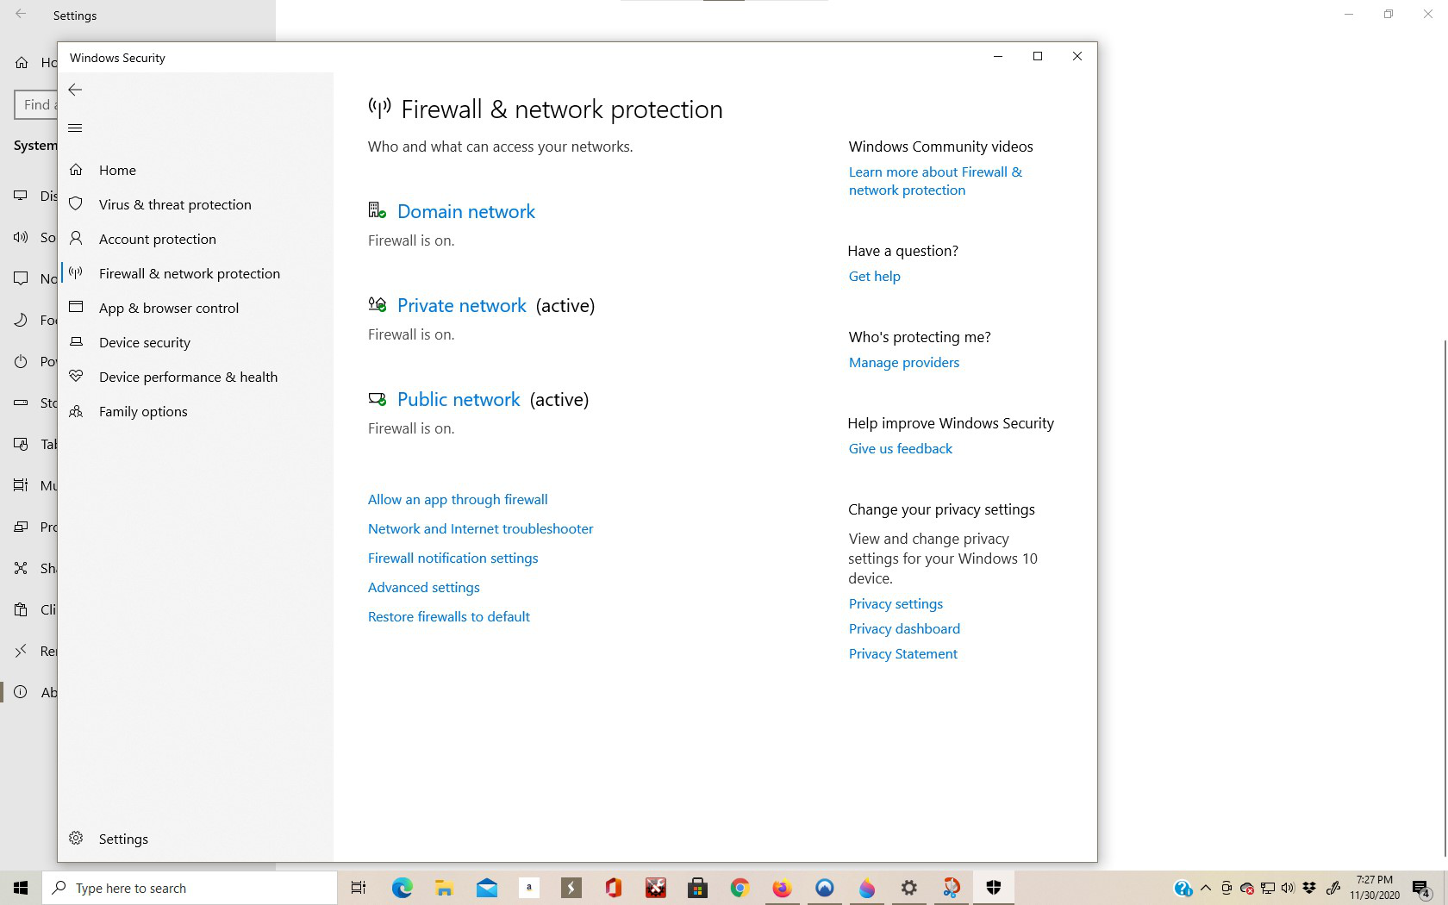Click the Get Help tray icon
Image resolution: width=1448 pixels, height=905 pixels.
coord(1183,888)
